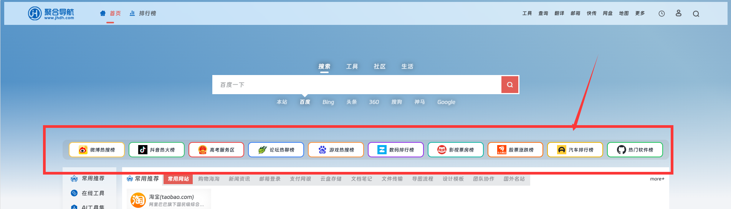Open 股票涨跌榜 button

515,150
